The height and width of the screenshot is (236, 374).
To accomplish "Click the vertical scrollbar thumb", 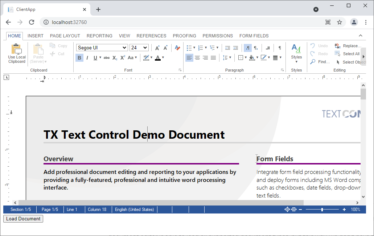I will pyautogui.click(x=363, y=94).
